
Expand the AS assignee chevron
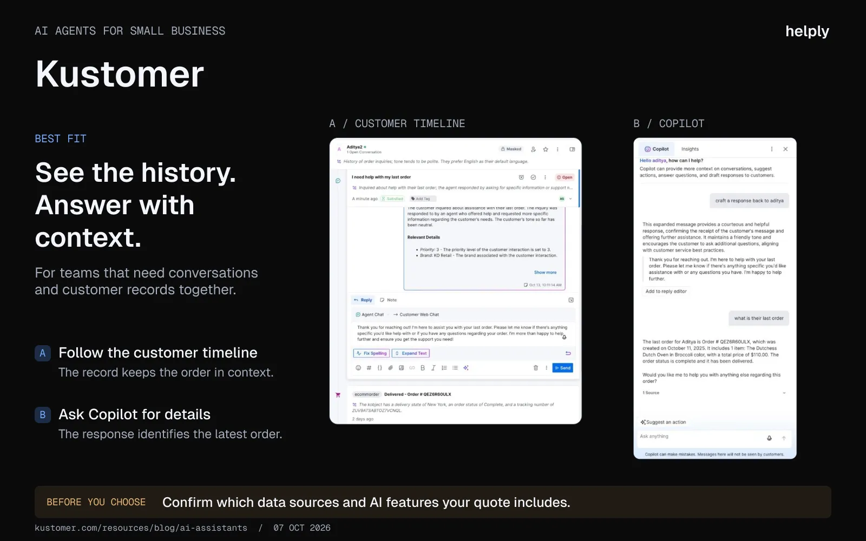(570, 199)
